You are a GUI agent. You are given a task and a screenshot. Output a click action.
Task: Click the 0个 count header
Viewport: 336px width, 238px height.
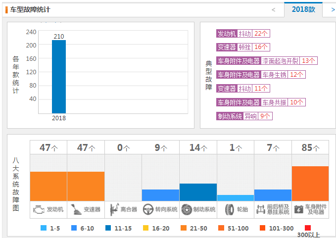pyautogui.click(x=123, y=147)
